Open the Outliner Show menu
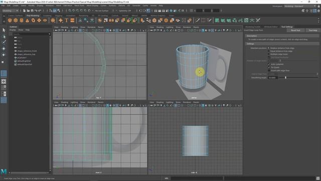Screen dimensions: 321x181 (x=21, y=30)
